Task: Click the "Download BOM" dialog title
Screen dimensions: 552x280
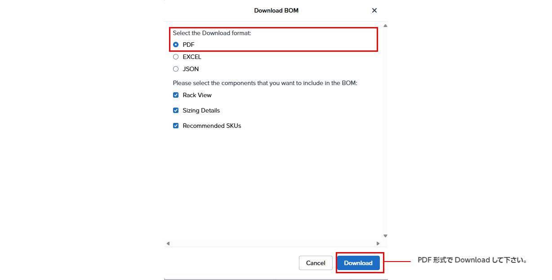Action: point(276,10)
